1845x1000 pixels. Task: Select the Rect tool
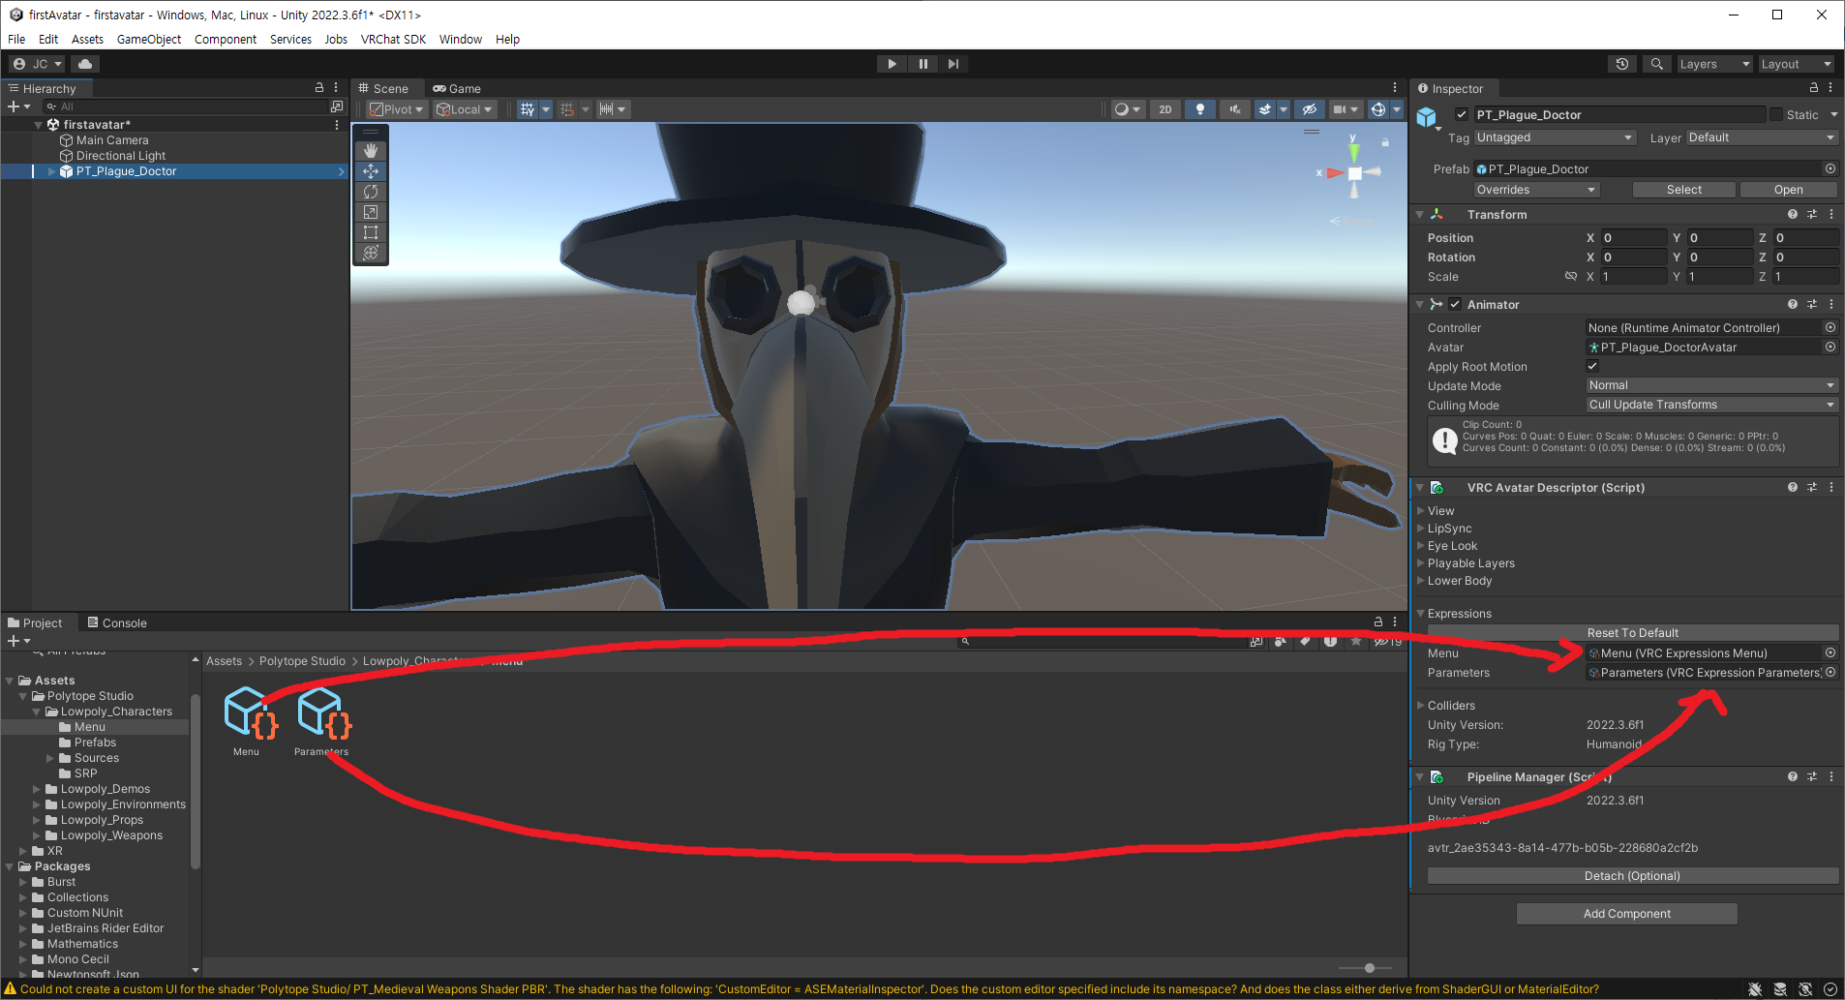click(371, 232)
